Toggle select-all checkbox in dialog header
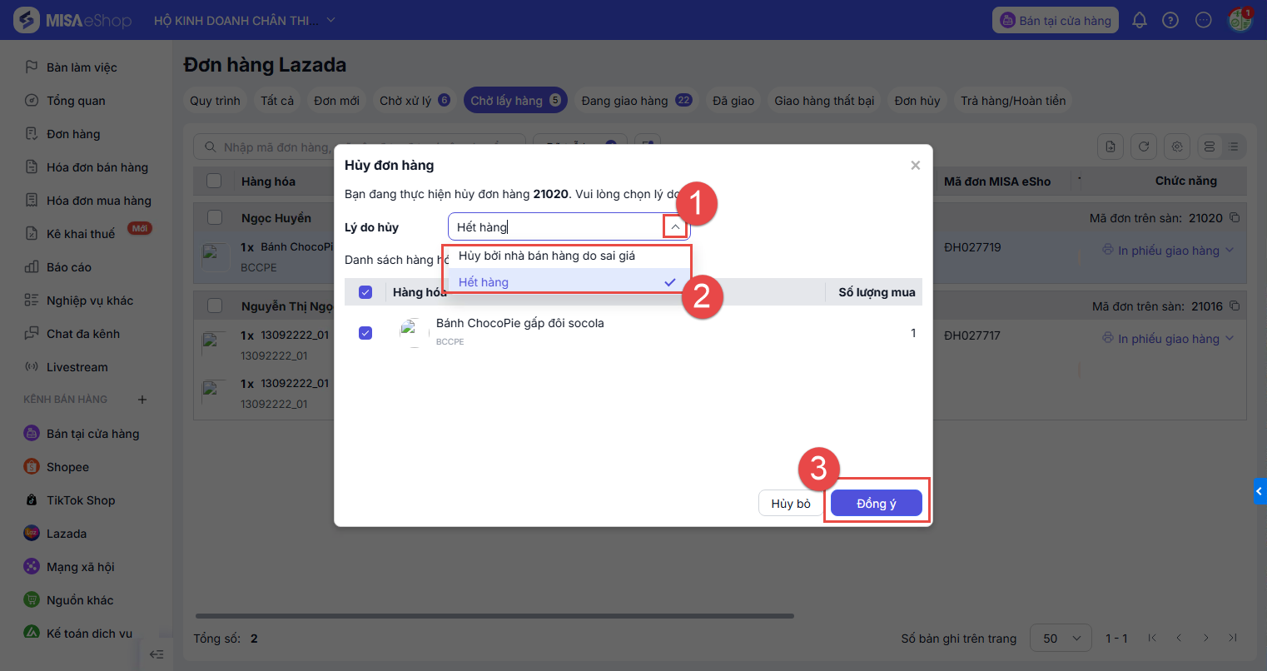This screenshot has height=671, width=1267. tap(365, 292)
